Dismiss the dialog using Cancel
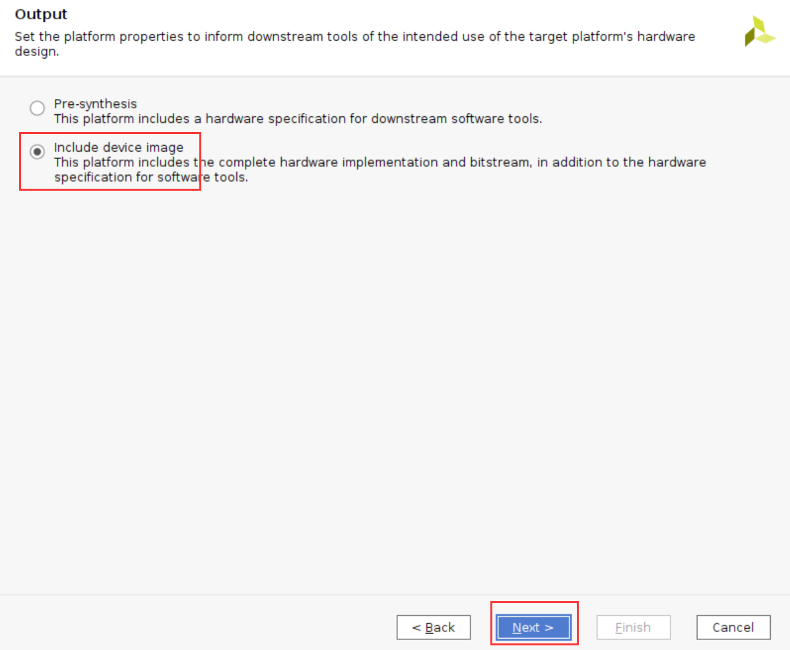 point(734,628)
